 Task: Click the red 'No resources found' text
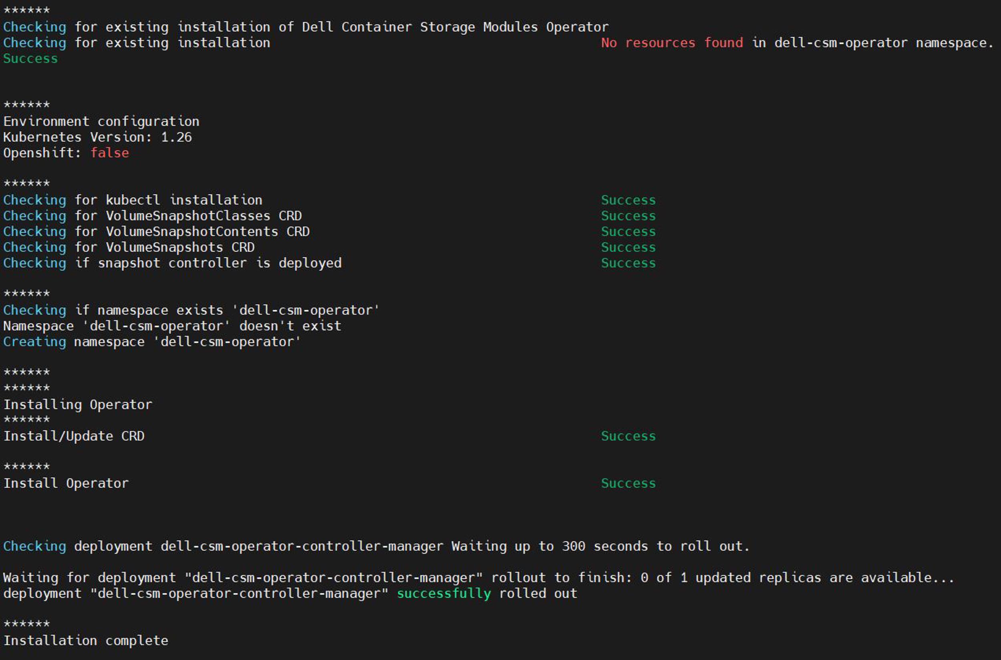pos(671,43)
